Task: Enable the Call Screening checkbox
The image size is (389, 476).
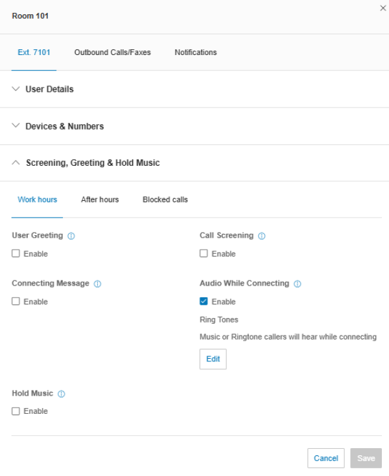Action: [x=204, y=254]
